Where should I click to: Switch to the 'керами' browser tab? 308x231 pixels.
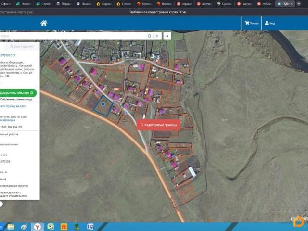[x=184, y=4]
